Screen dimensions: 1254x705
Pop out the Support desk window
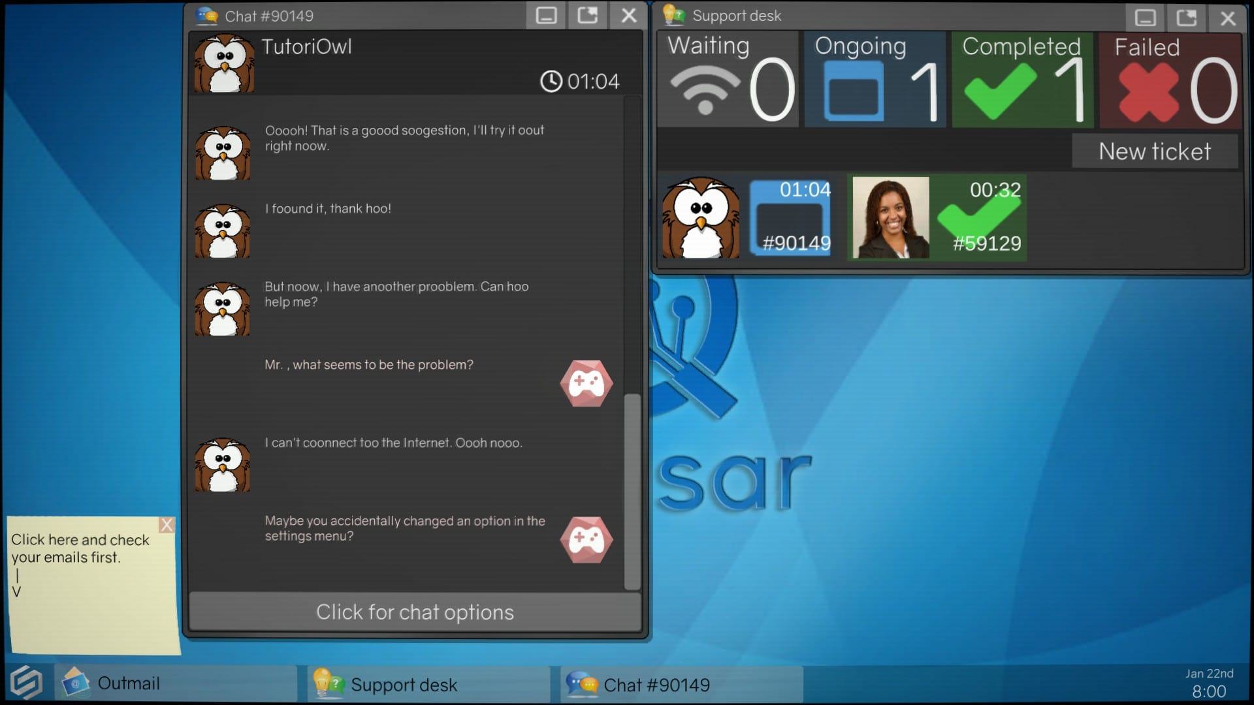[1186, 17]
